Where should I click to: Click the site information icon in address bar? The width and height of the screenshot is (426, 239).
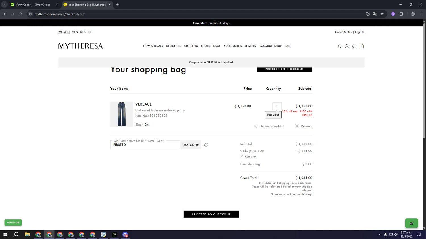point(30,14)
